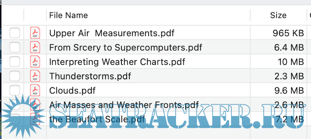Select the Interpreting Weather Charts.pdf file name
311x139 pixels.
pos(117,62)
